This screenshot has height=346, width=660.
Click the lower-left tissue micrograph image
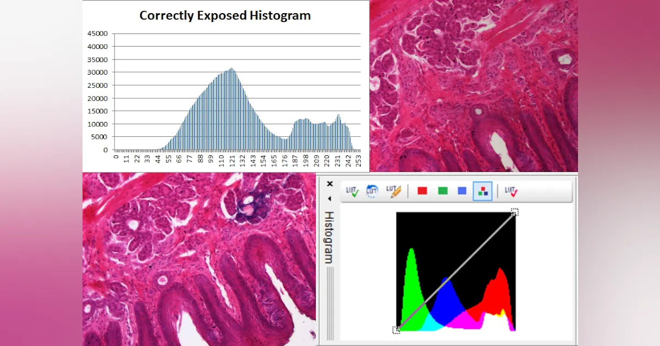pyautogui.click(x=200, y=259)
